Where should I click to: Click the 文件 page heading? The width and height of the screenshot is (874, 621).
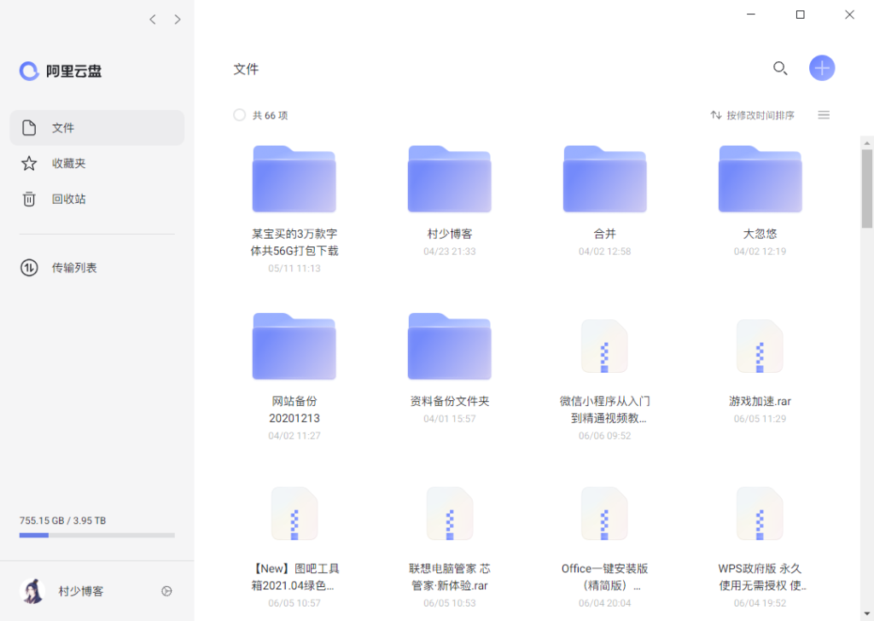(246, 69)
